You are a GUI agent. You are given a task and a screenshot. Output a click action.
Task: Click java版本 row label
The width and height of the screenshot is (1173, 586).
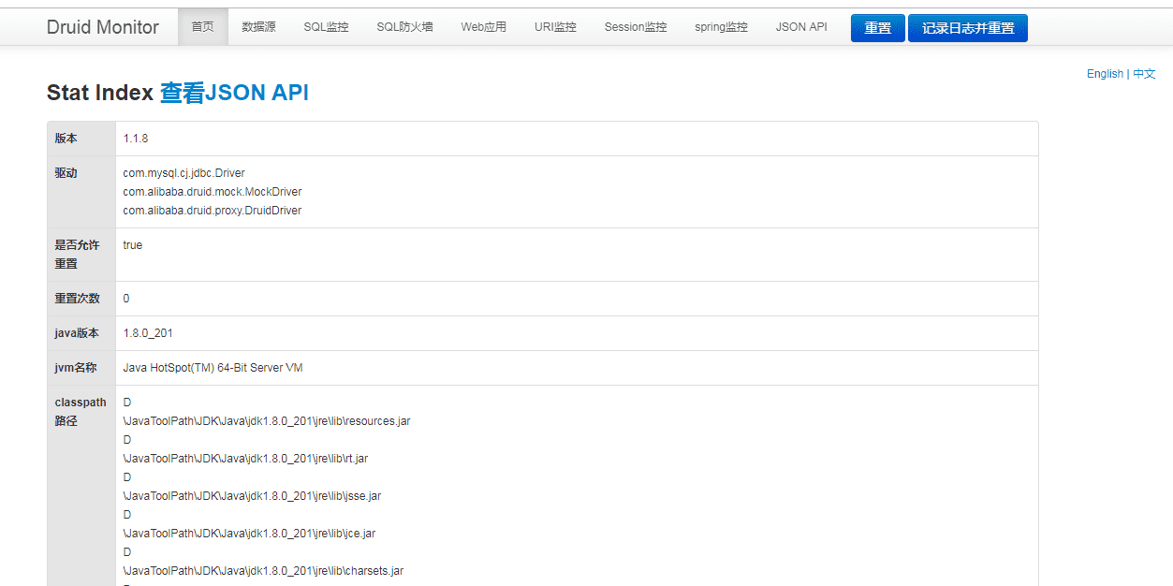77,333
